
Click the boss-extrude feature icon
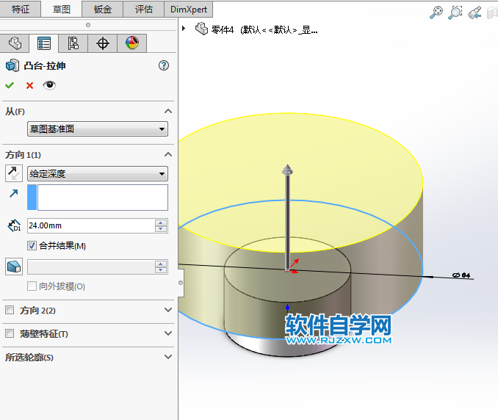(x=12, y=65)
